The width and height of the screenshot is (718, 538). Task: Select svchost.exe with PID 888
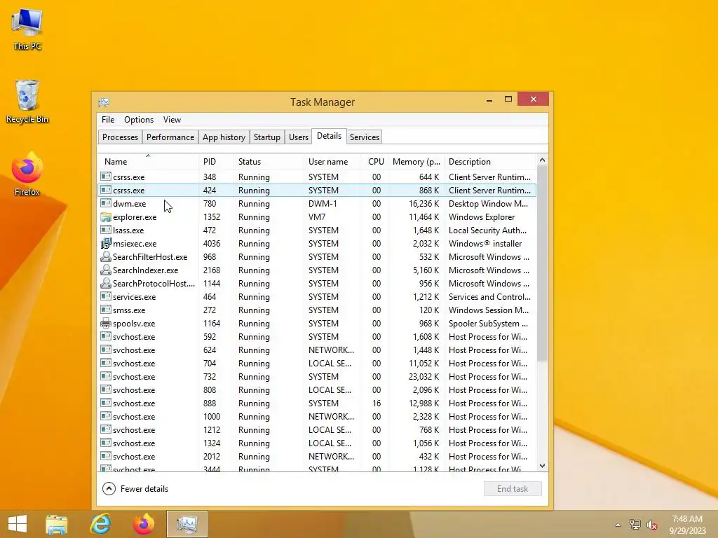(x=316, y=403)
